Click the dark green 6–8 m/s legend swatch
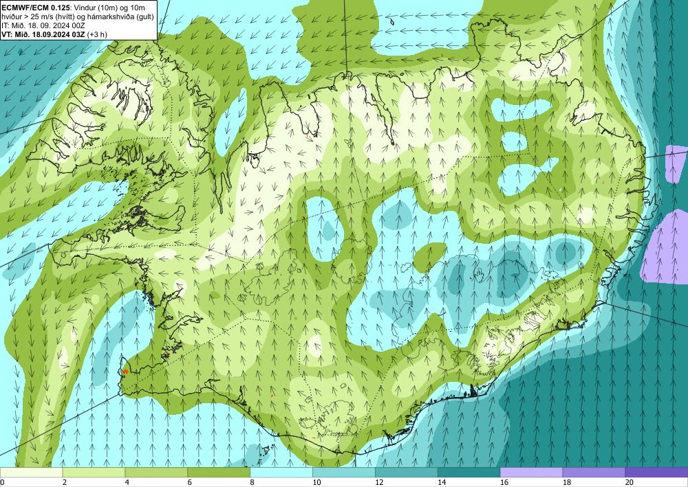 (219, 472)
